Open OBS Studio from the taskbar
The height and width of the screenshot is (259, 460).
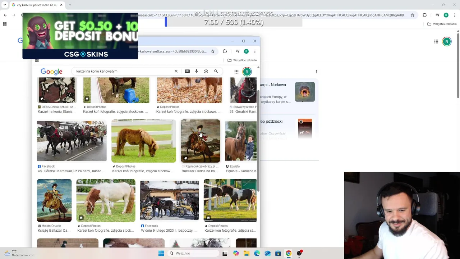pos(300,253)
